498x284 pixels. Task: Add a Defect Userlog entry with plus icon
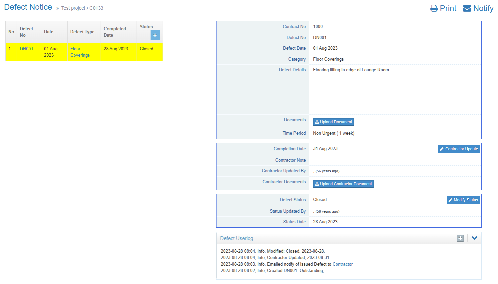click(460, 238)
